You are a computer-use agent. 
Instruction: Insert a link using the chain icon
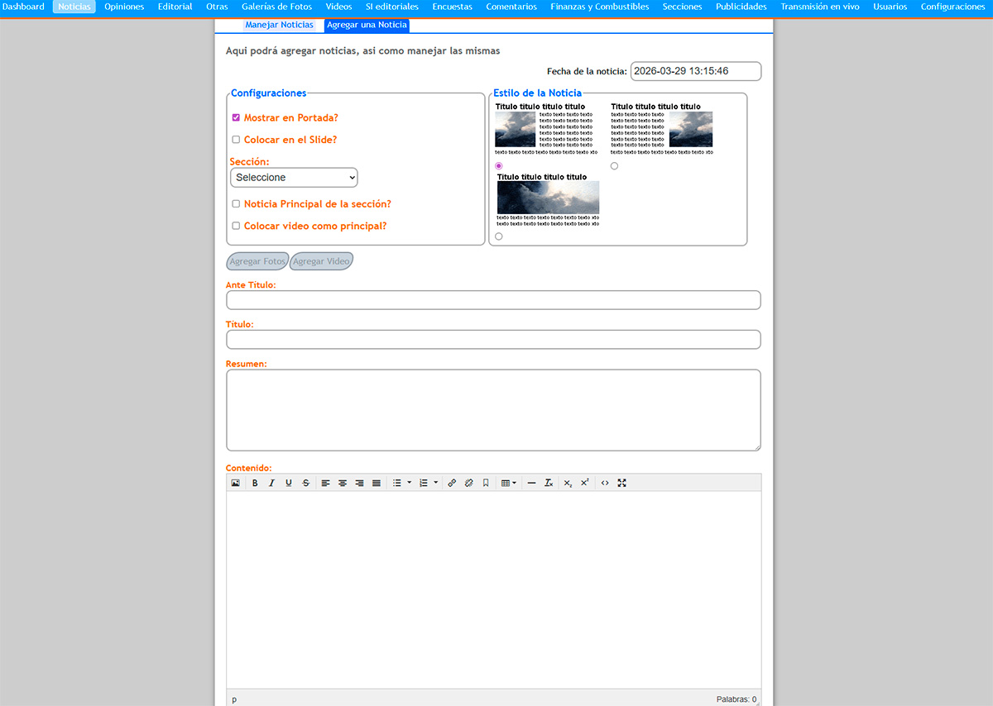[452, 483]
